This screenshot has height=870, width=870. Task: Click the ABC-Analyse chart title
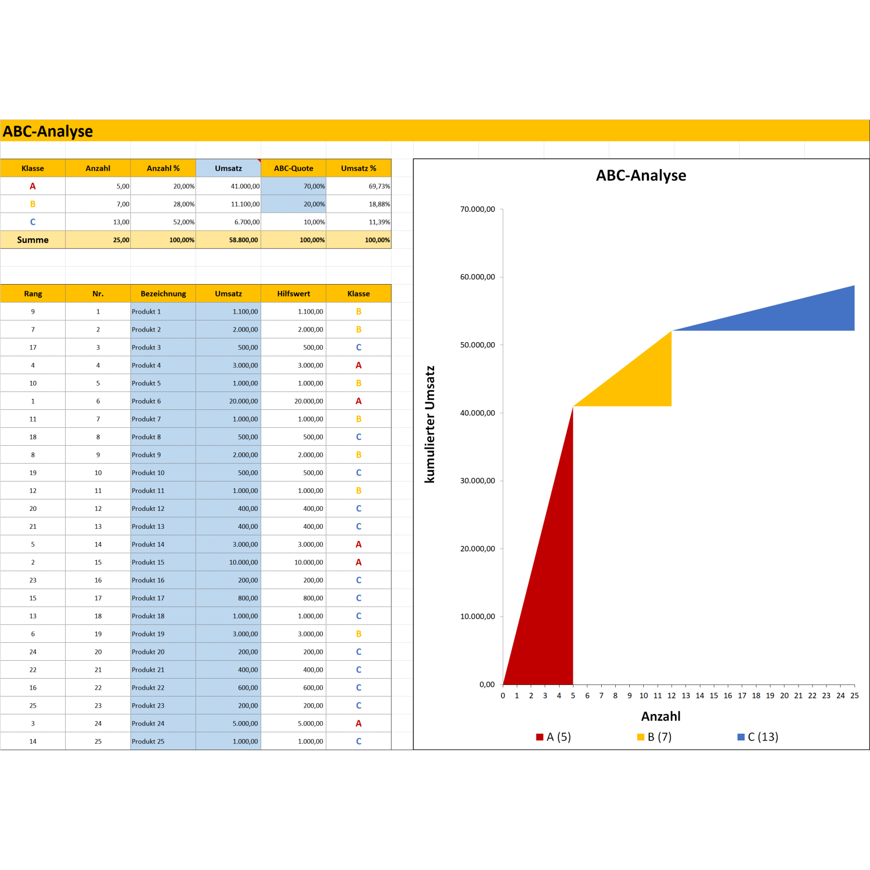(x=641, y=175)
